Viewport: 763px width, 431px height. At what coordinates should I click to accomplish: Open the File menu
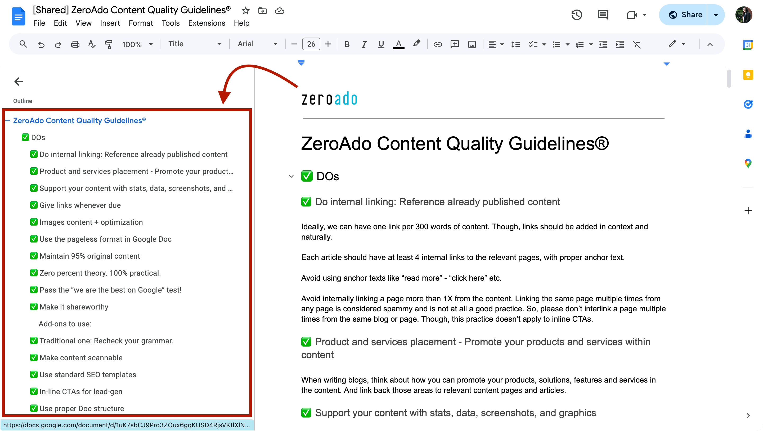tap(39, 23)
